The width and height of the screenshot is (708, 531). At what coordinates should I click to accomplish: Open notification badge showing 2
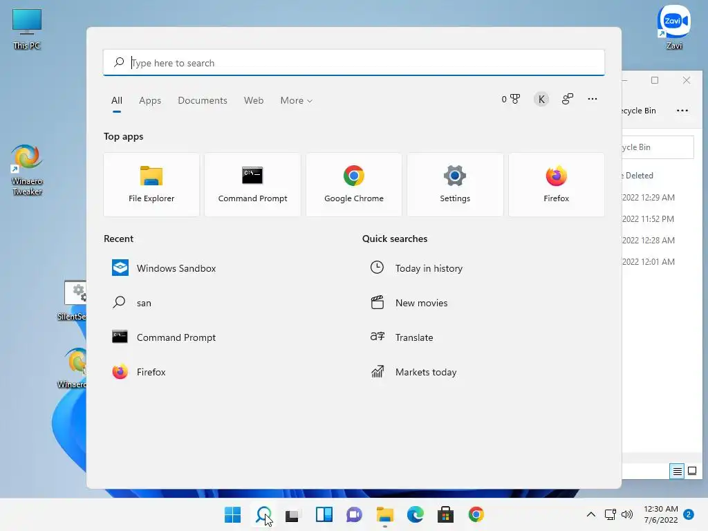pyautogui.click(x=689, y=514)
